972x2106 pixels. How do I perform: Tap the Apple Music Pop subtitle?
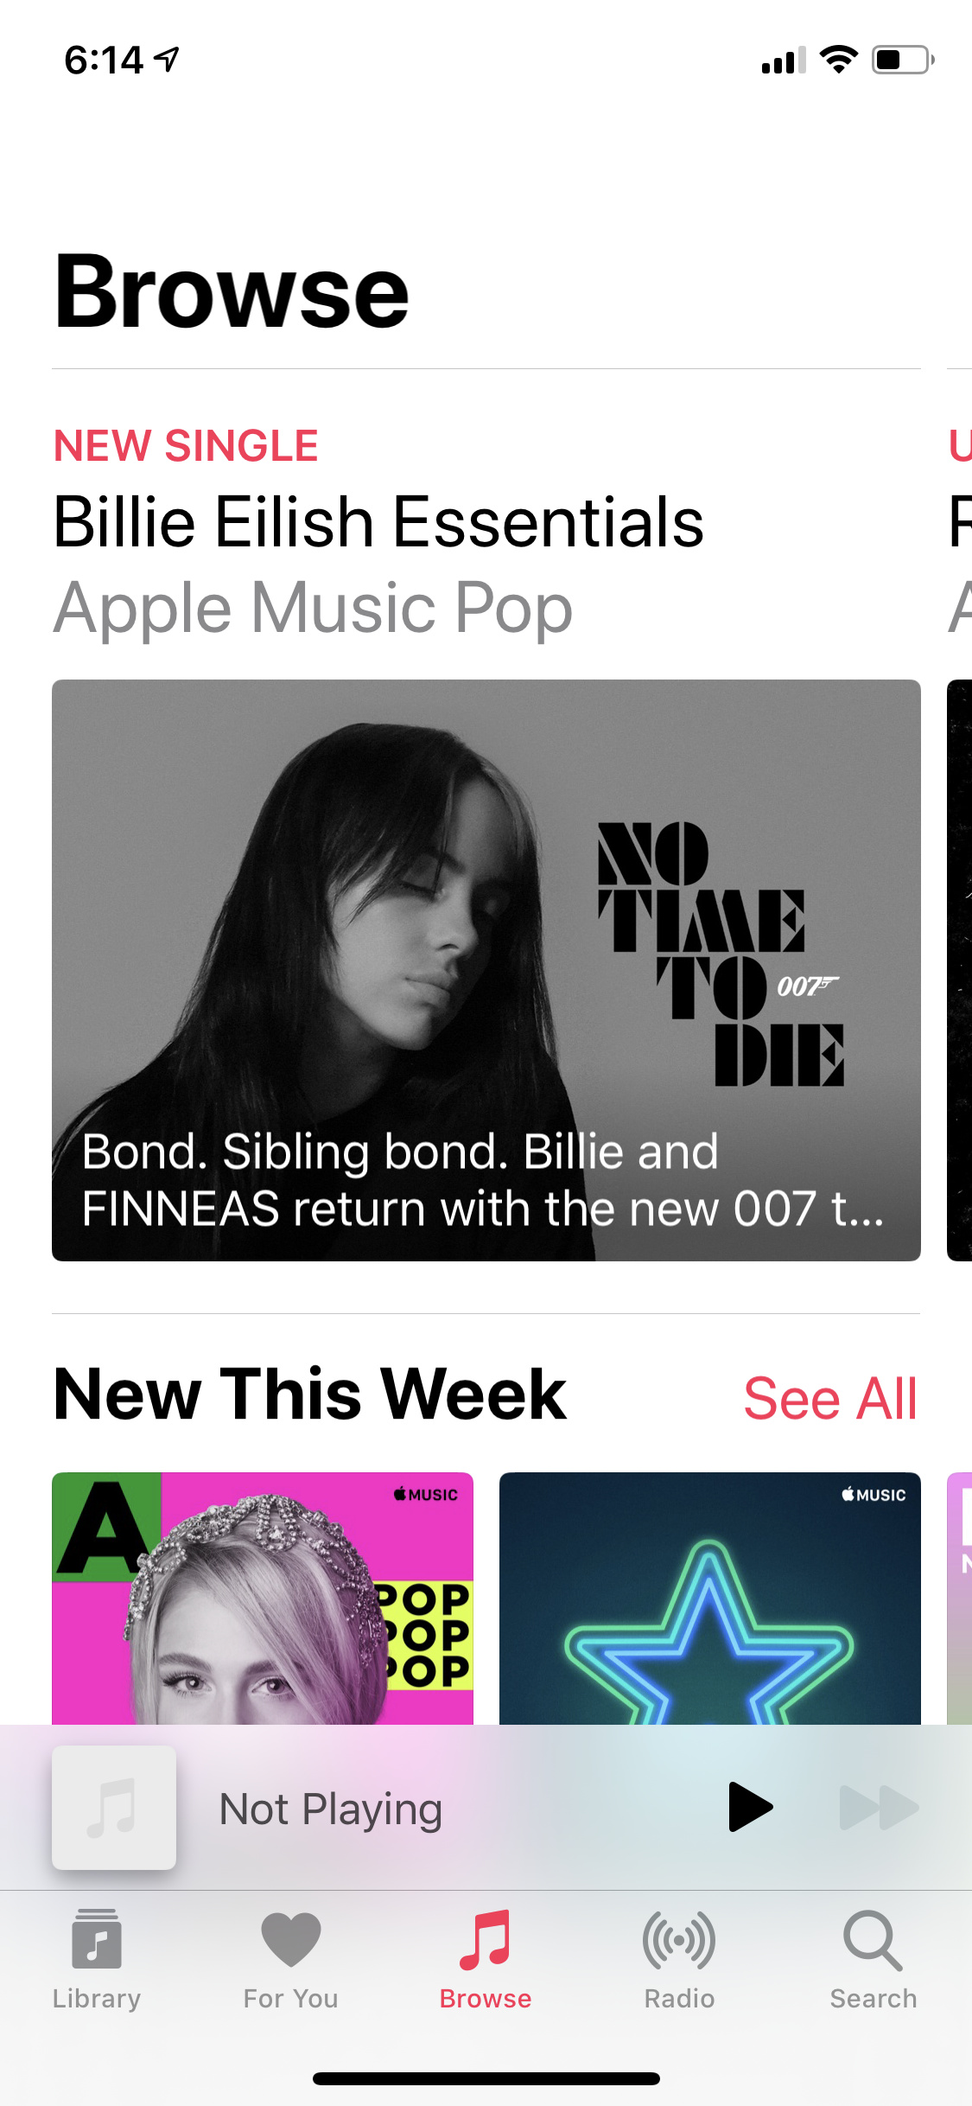pos(313,609)
